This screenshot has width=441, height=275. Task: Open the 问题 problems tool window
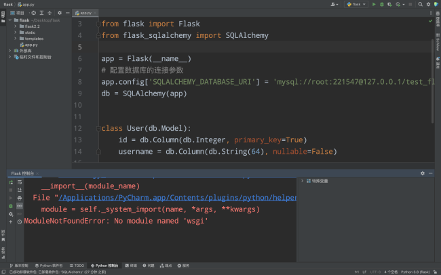[149, 266]
